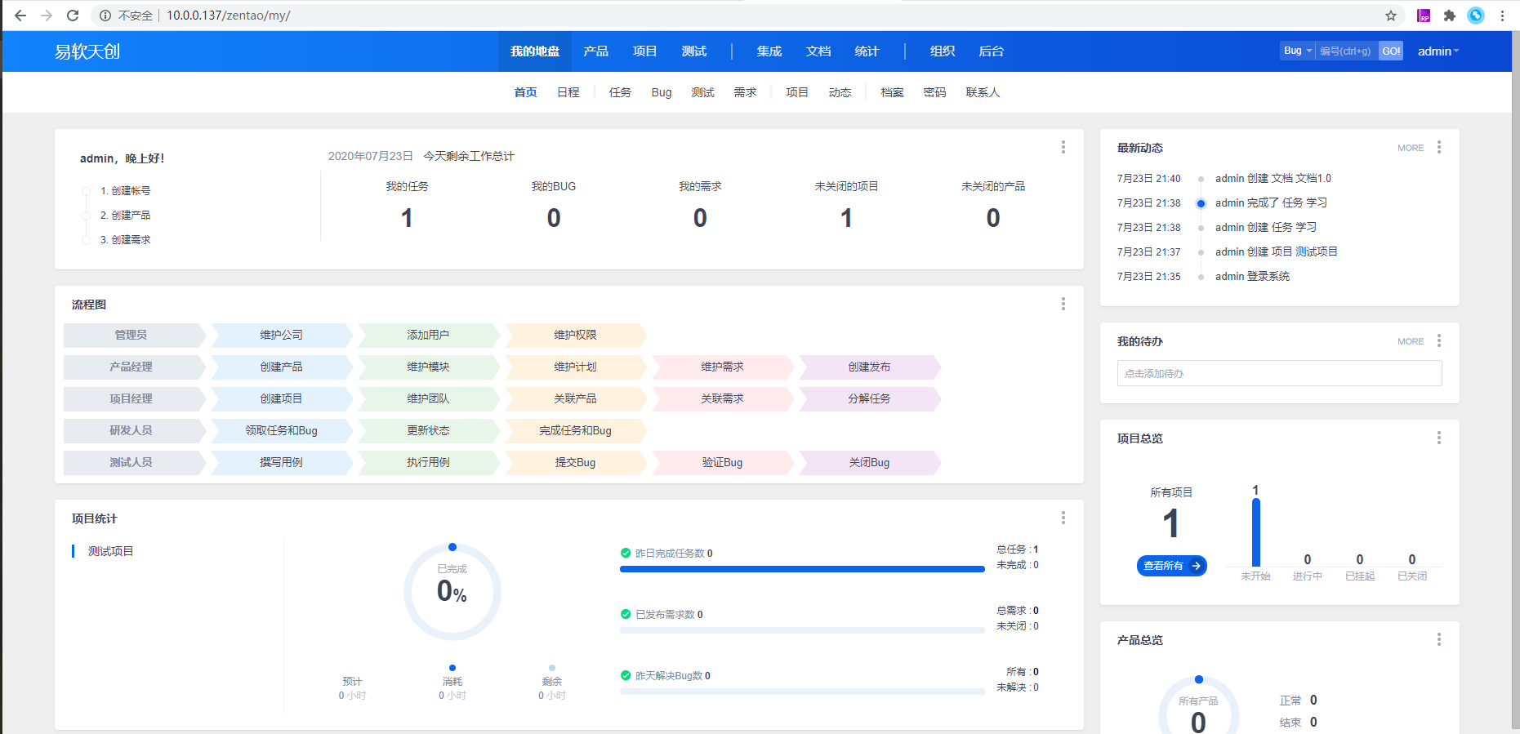Image resolution: width=1520 pixels, height=734 pixels.
Task: Click the site security info icon
Action: tap(105, 16)
